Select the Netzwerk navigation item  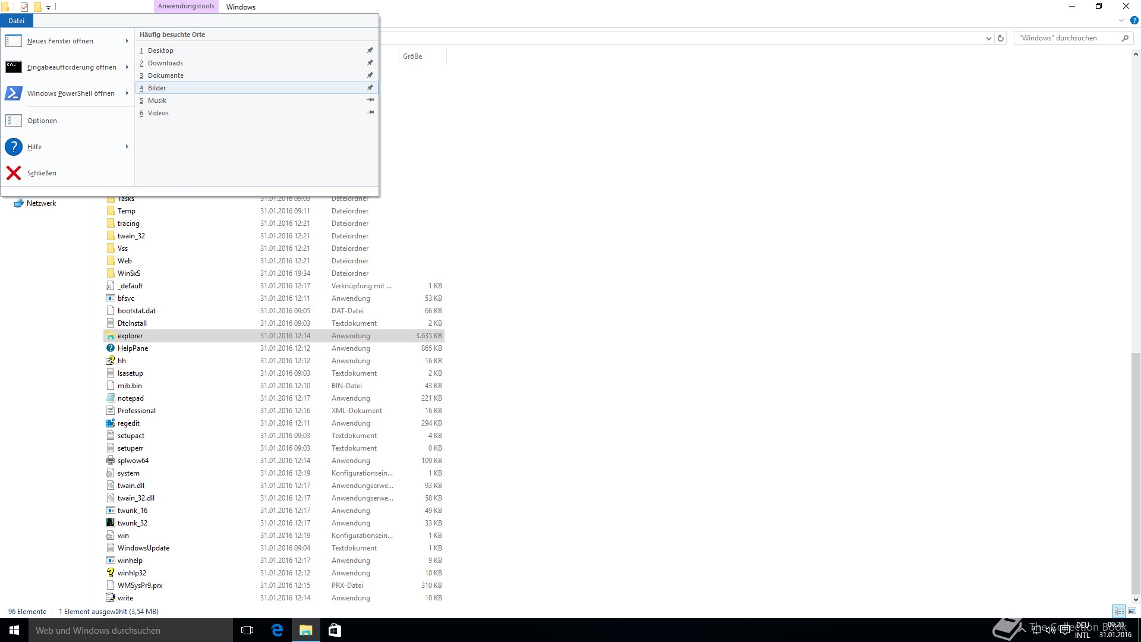click(35, 203)
